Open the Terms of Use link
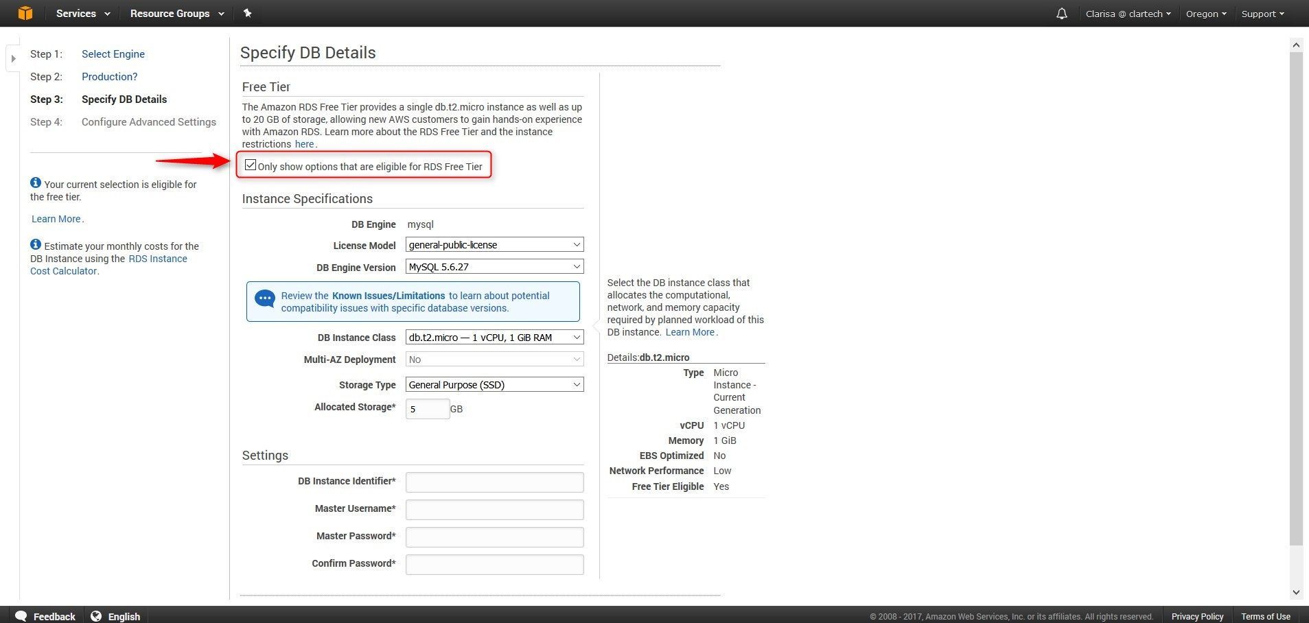 click(1265, 616)
